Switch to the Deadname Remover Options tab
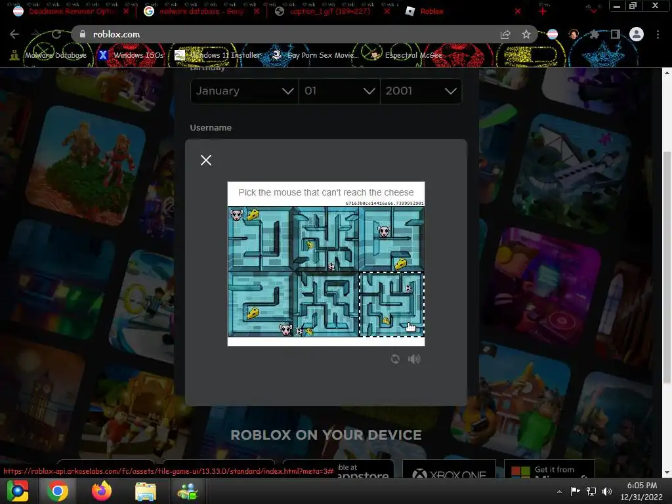 click(x=72, y=11)
